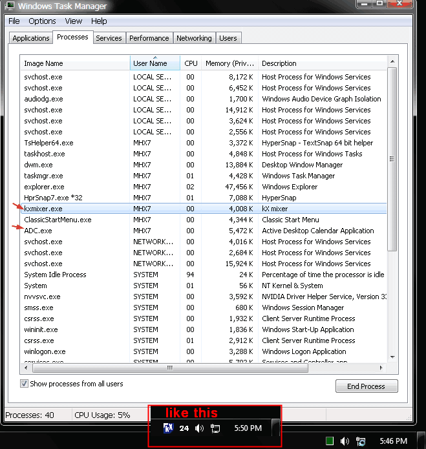This screenshot has height=449, width=426.
Task: Select the winlogon.exe process row
Action: (204, 351)
